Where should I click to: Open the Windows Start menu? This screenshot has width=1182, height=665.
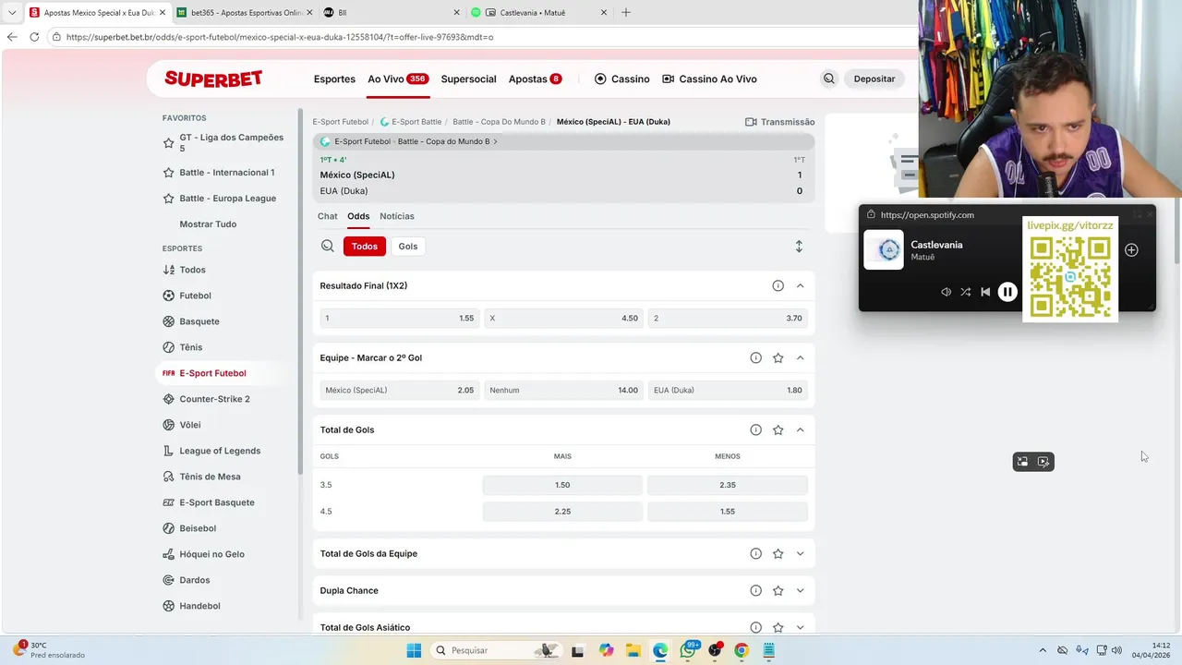[x=414, y=650]
